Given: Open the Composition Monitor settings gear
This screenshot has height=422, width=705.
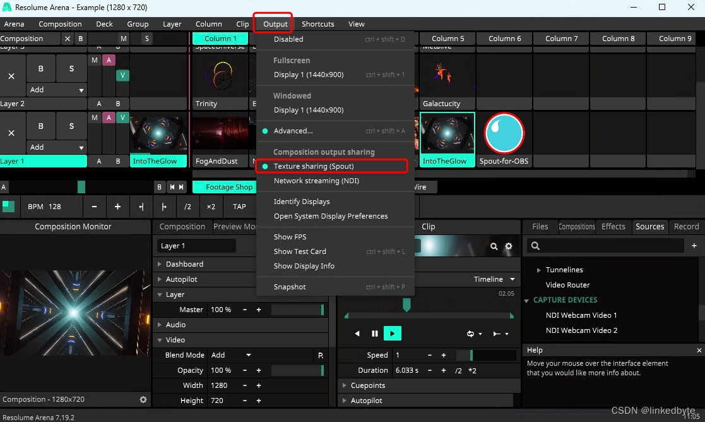Looking at the screenshot, I should (x=143, y=399).
